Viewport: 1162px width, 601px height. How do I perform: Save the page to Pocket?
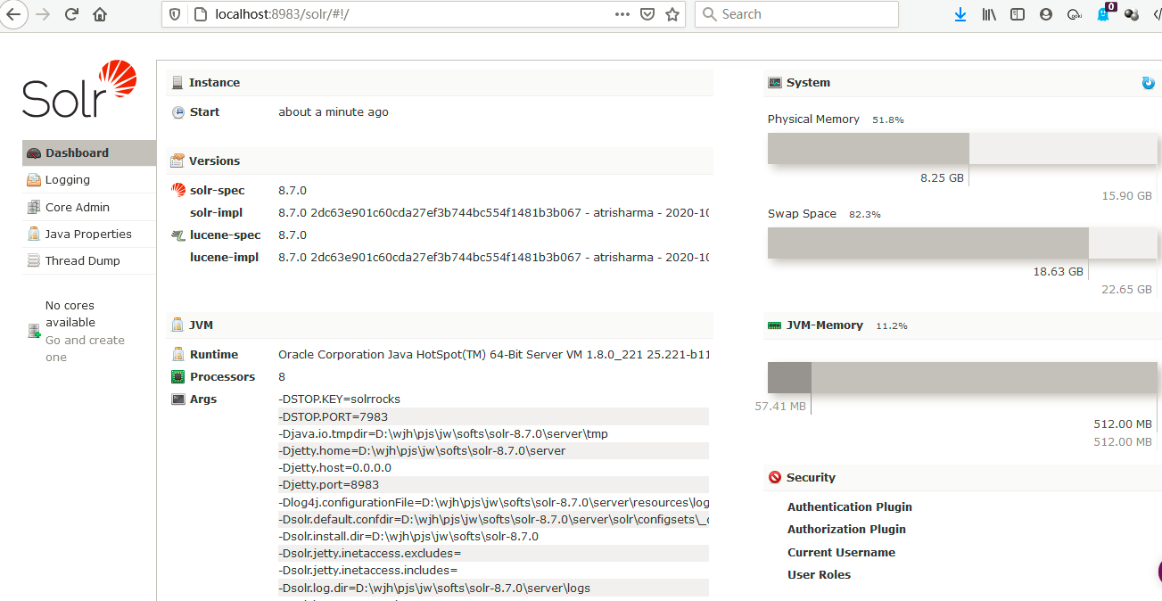pos(648,14)
